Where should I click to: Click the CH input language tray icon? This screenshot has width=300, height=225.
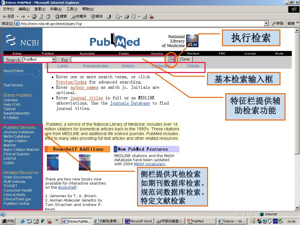pyautogui.click(x=275, y=221)
